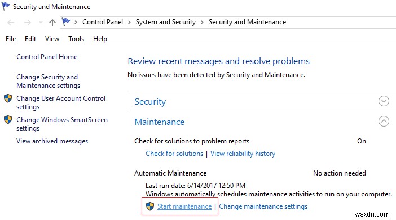Click the 'No issues have been detected' message

(x=216, y=75)
